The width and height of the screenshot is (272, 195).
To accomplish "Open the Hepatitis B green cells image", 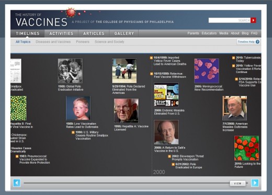I will click(x=18, y=108).
